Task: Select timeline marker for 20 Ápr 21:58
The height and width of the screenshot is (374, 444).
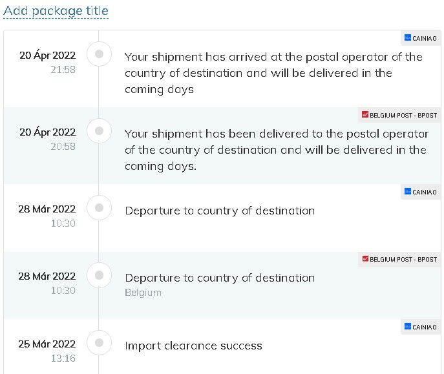Action: click(99, 54)
